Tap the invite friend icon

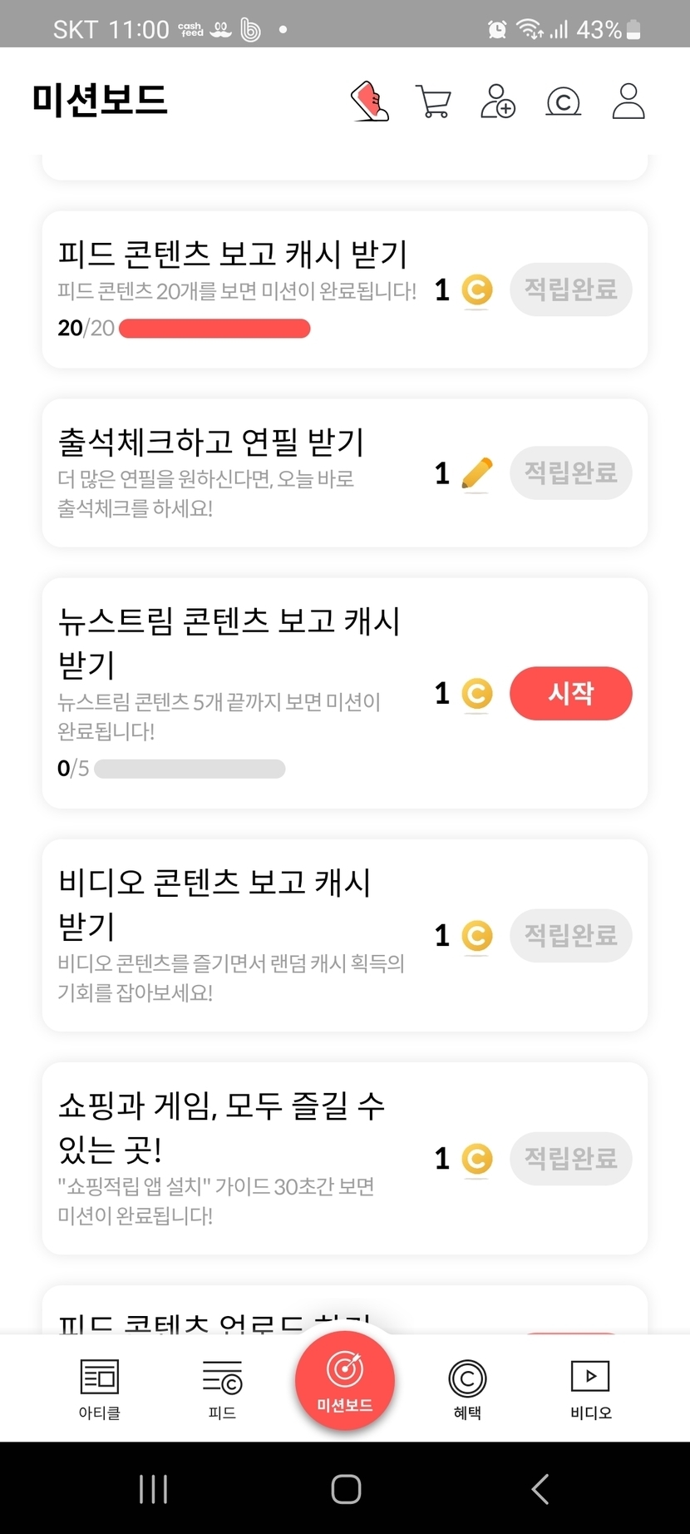[x=498, y=101]
